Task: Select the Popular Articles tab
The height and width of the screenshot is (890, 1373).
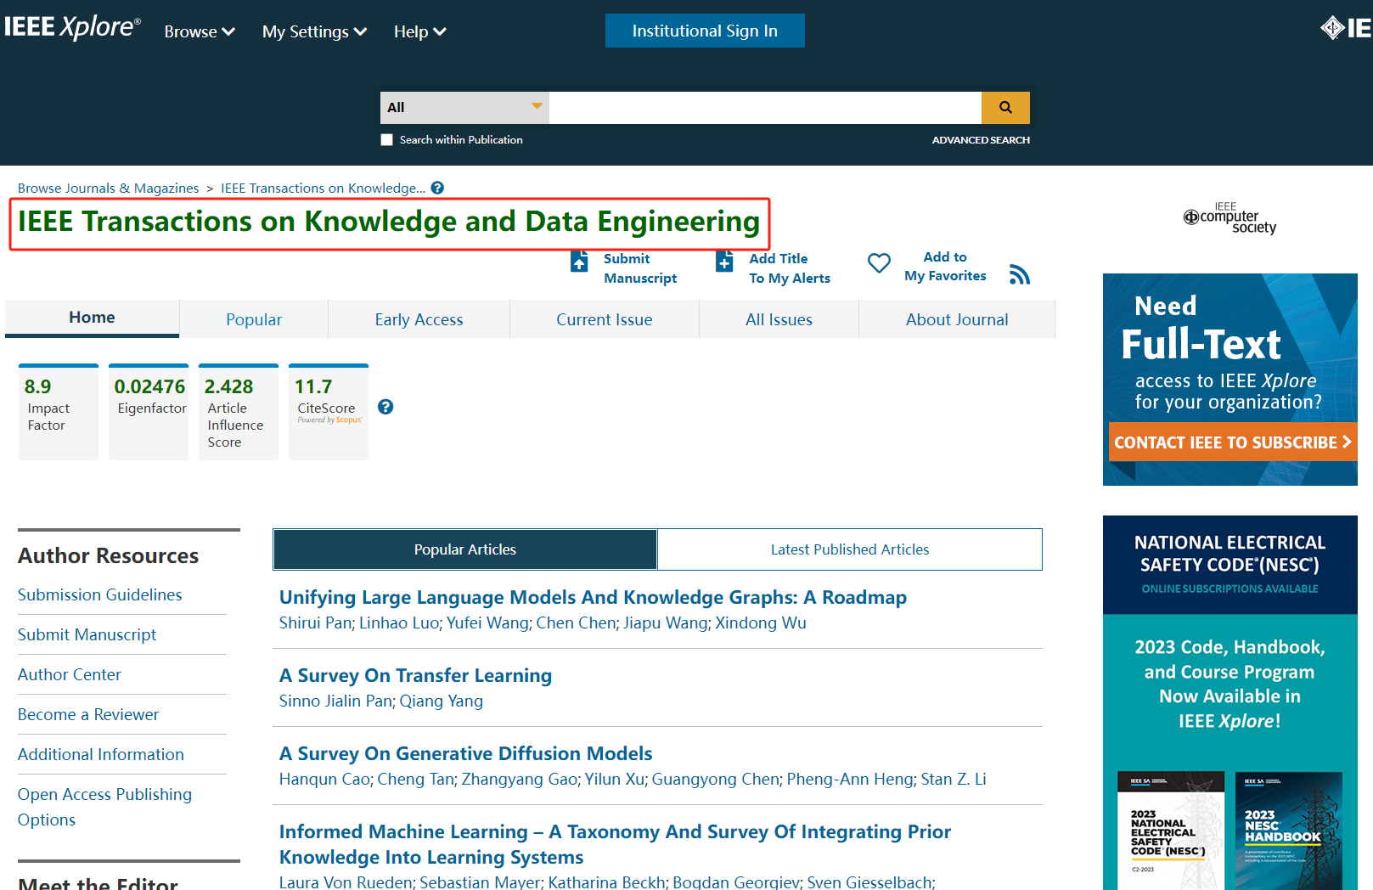Action: click(465, 549)
